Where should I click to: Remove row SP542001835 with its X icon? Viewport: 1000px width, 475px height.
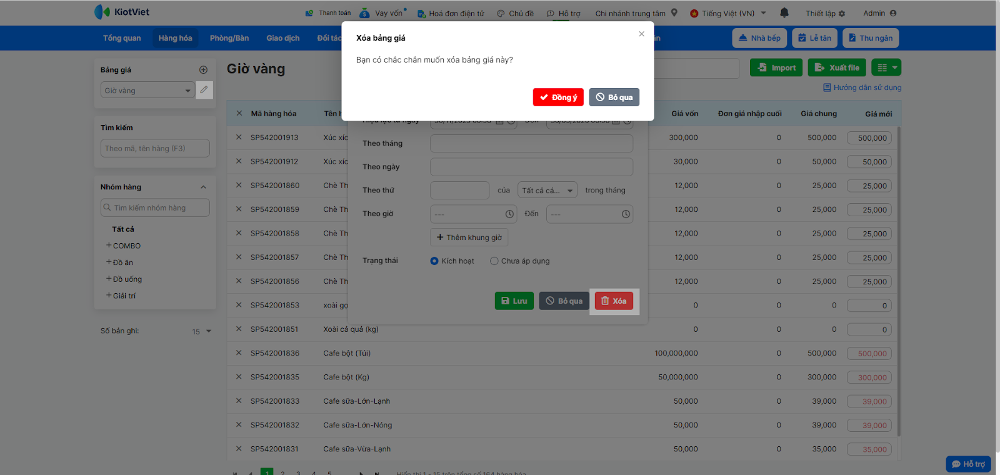coord(239,377)
